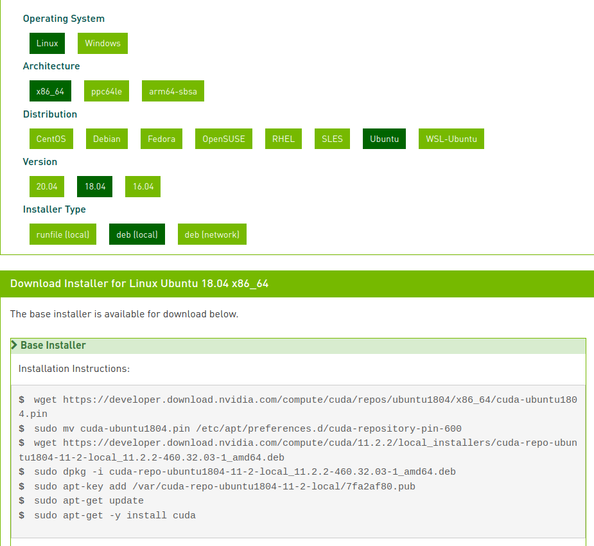Select the Linux operating system button

coord(47,43)
